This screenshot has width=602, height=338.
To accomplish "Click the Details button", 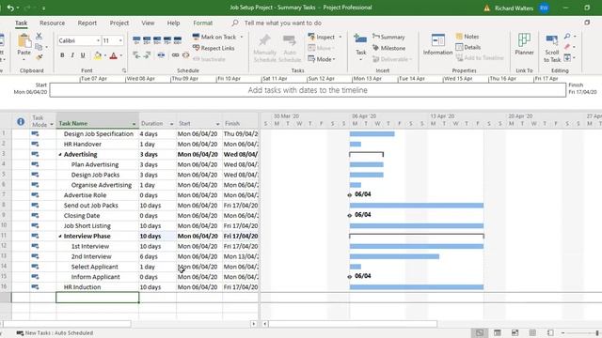I will click(468, 47).
